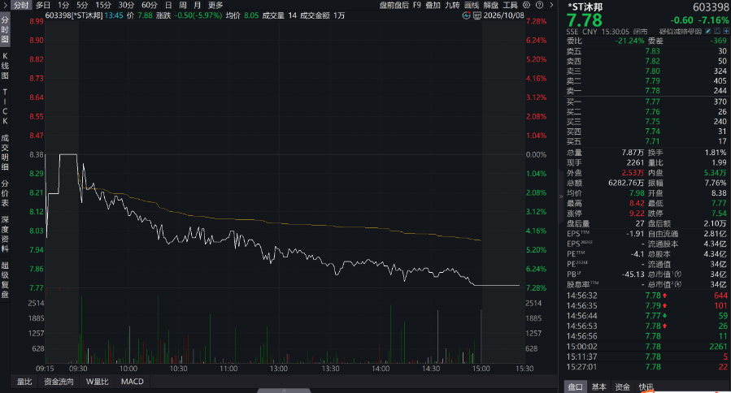Select the 60分 period tab
731x393 pixels.
pyautogui.click(x=149, y=5)
